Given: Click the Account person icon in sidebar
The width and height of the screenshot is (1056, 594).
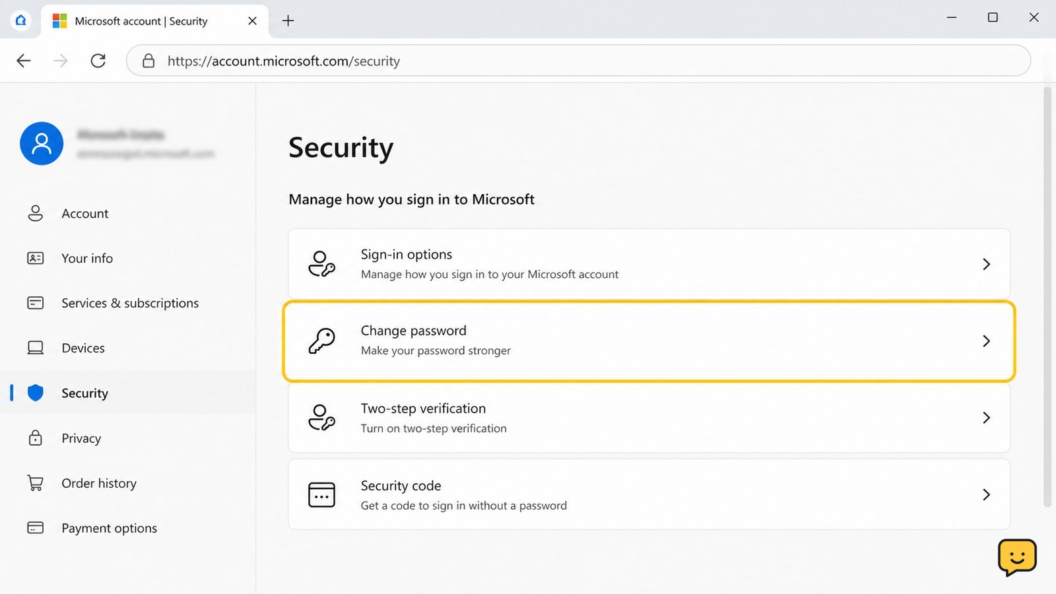Looking at the screenshot, I should [x=36, y=213].
